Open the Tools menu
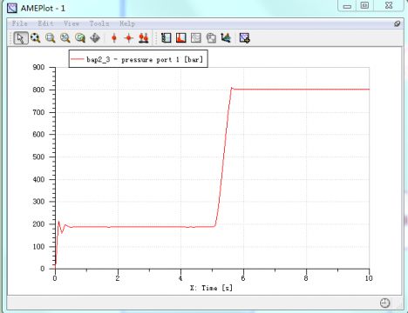Screen dimensions: 408x313 tap(99, 23)
